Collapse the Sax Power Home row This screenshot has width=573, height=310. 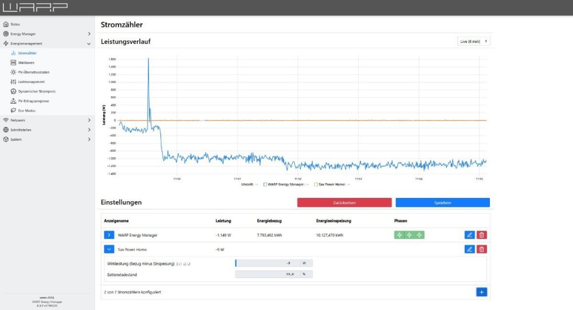point(109,249)
